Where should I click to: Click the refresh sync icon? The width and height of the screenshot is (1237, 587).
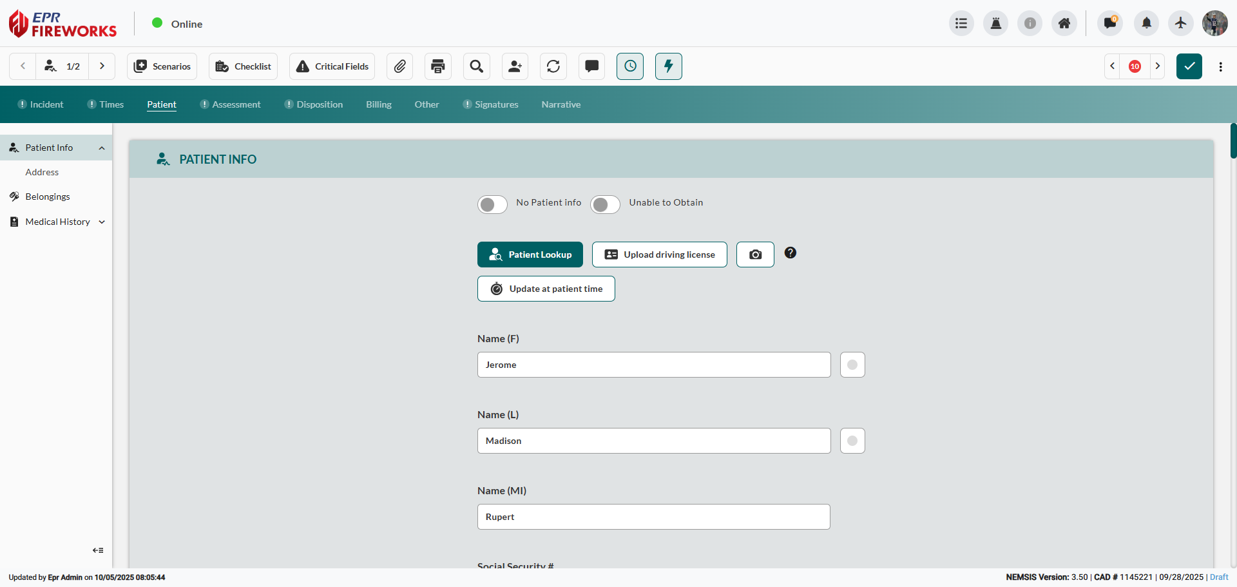(x=553, y=66)
